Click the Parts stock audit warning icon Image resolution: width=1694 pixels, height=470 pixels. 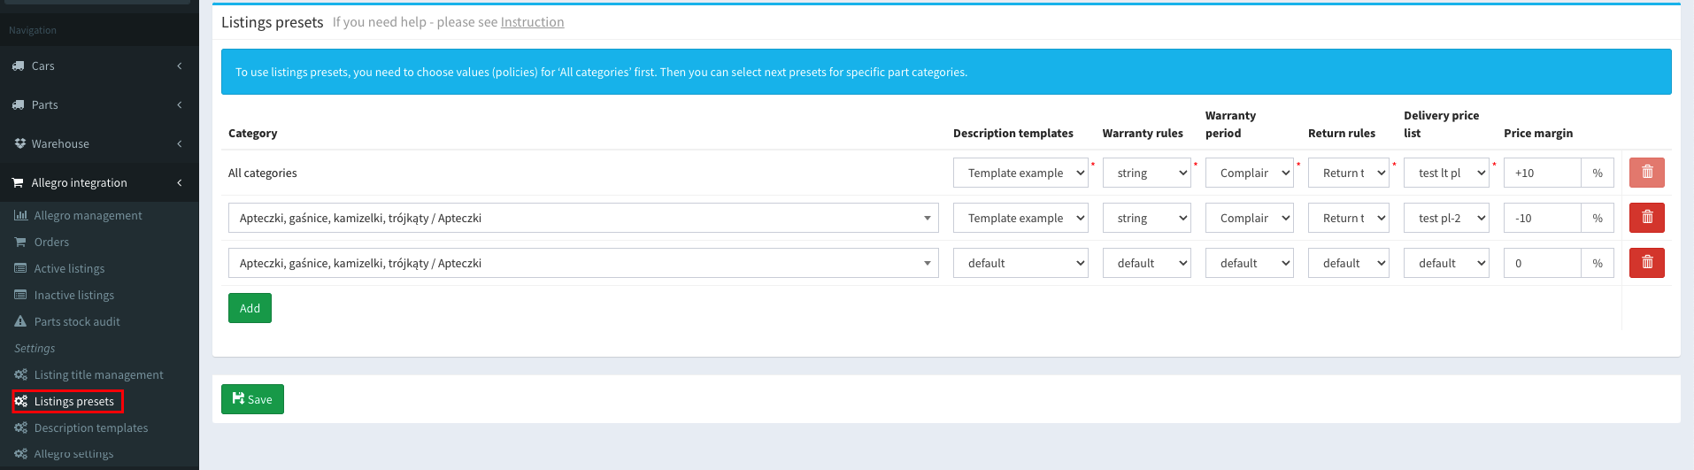[20, 321]
